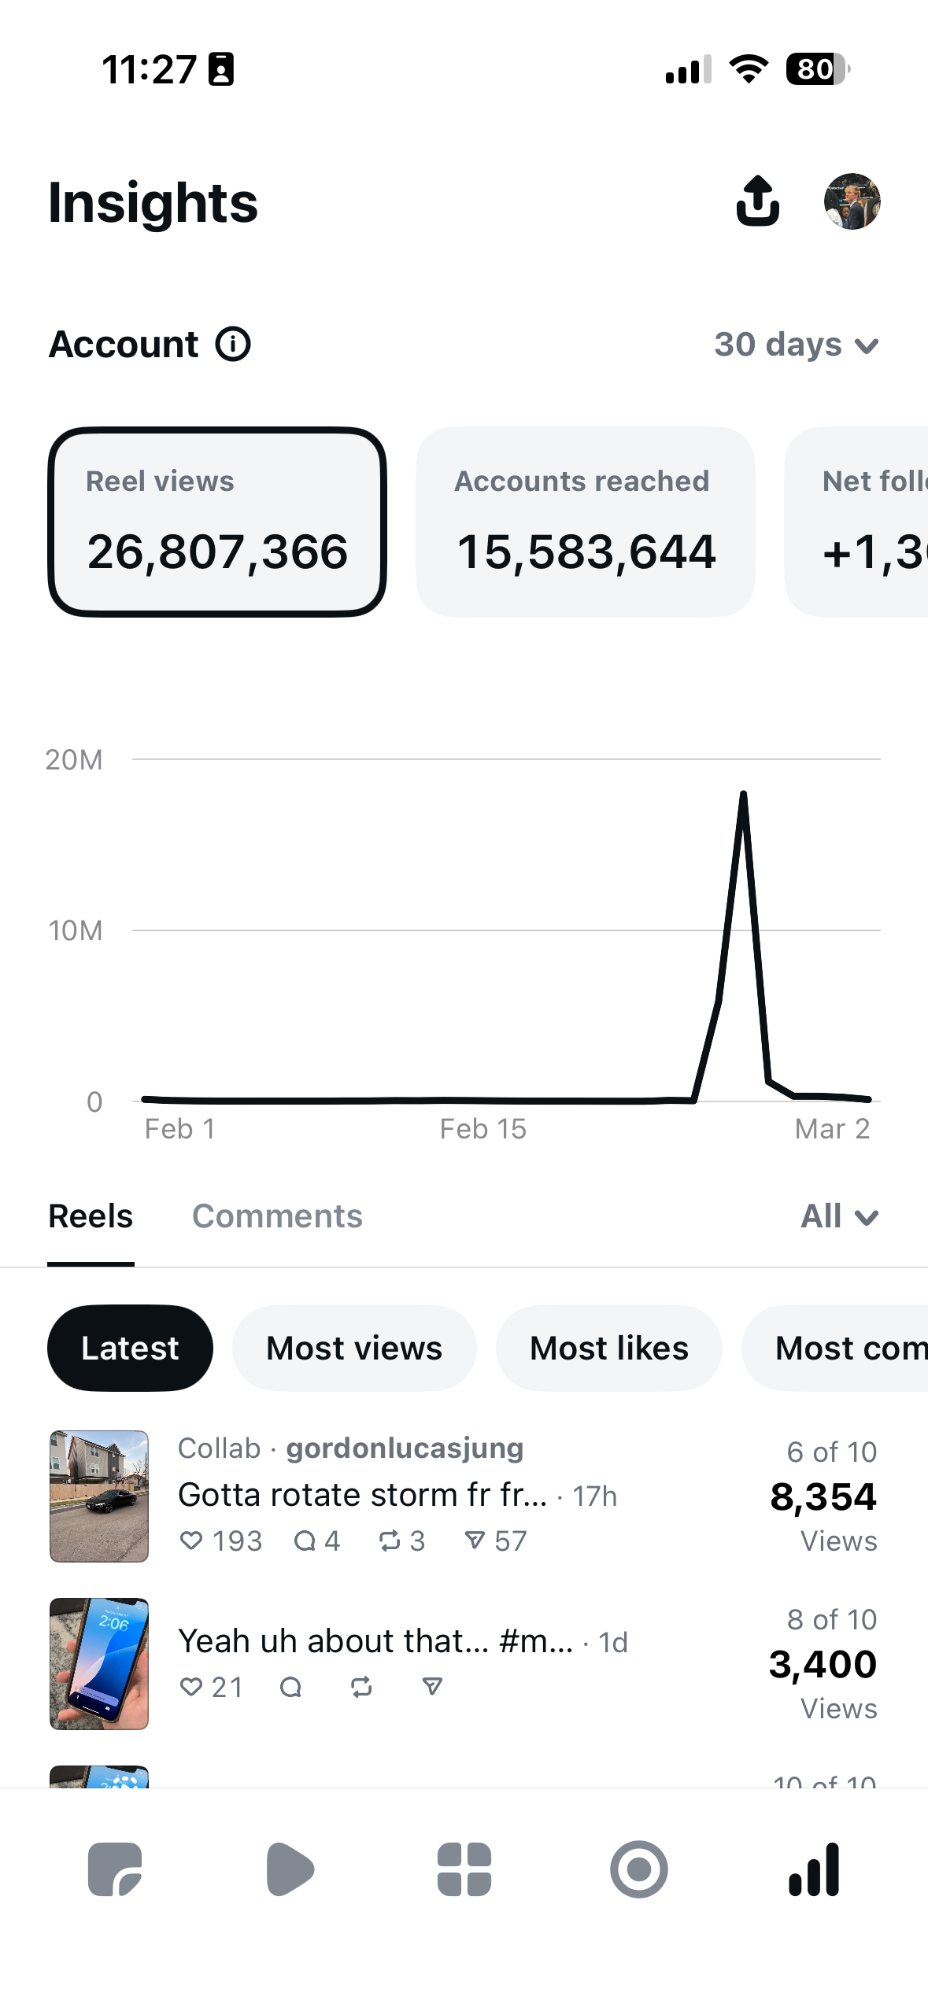Select the Most likes filter chip
928x2011 pixels.
click(x=608, y=1348)
